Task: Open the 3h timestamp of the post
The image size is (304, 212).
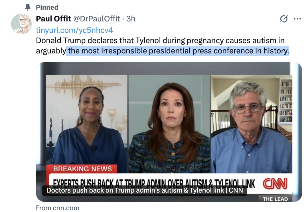Action: pyautogui.click(x=131, y=19)
